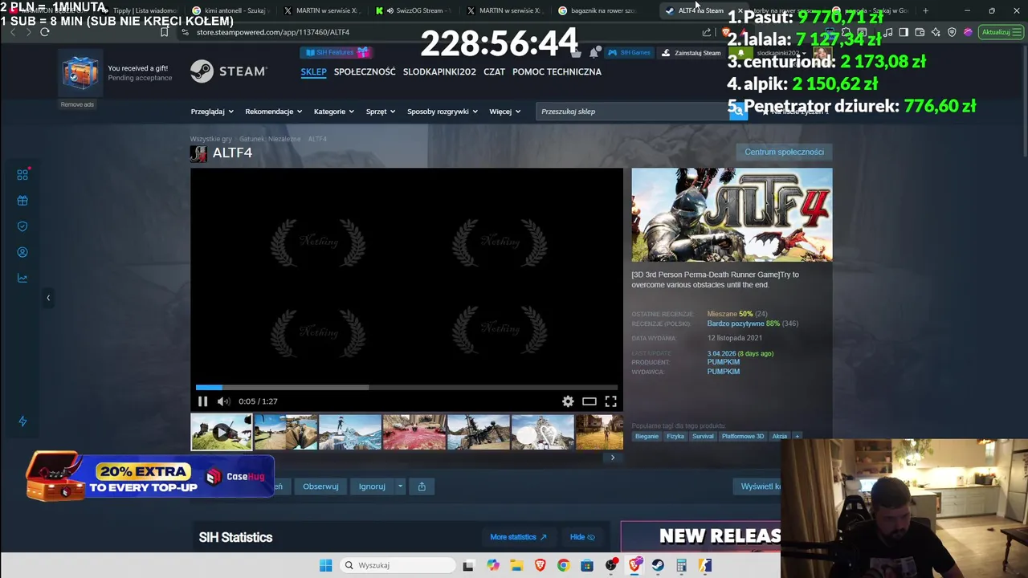
Task: Open the Platformowe 3D tag
Action: [x=743, y=437]
